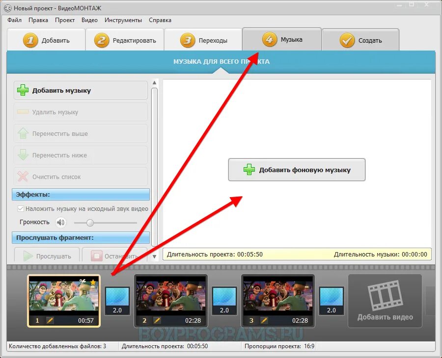442x358 pixels.
Task: Click the Прослушать фрагмент section header
Action: pos(81,237)
